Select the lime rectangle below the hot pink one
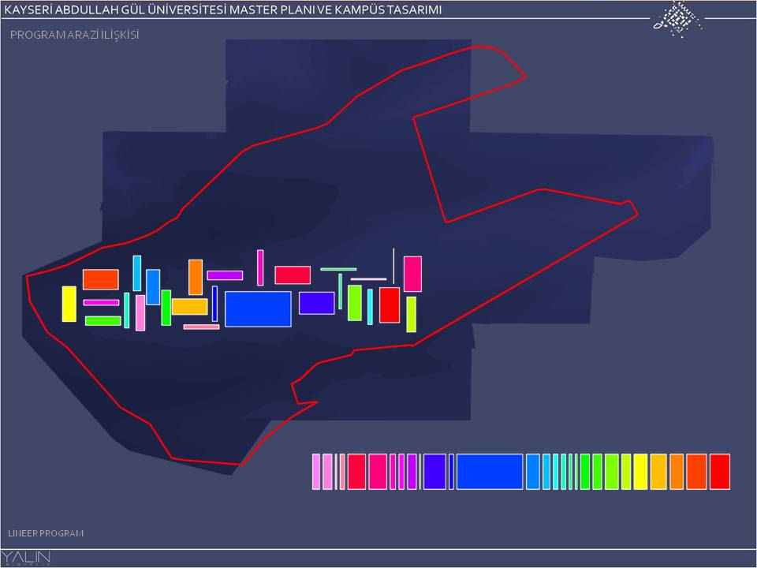 (x=411, y=314)
